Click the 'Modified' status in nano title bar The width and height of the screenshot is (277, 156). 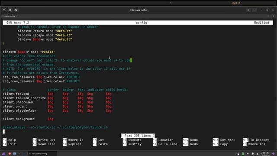point(261,23)
